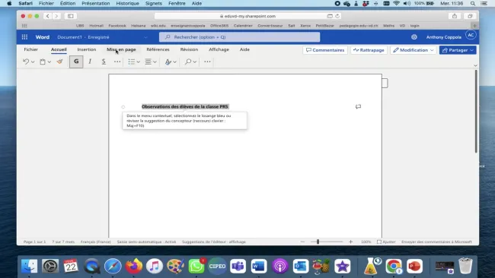This screenshot has height=278, width=495.
Task: Switch to the Insertion tab
Action: tap(87, 49)
